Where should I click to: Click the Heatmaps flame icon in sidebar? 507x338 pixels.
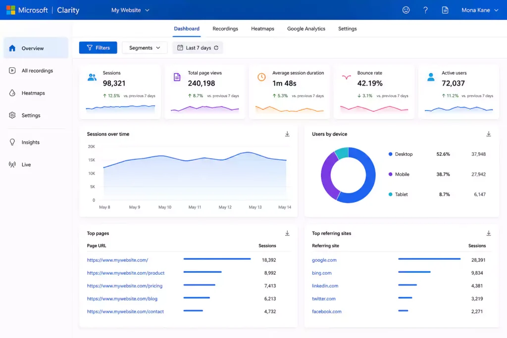coord(12,93)
